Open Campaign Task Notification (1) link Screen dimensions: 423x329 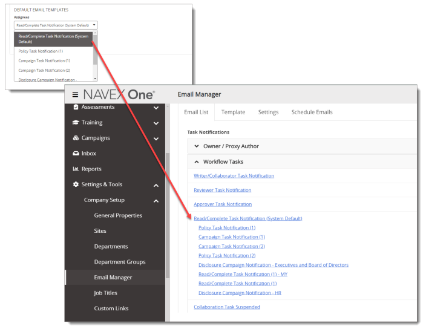pos(232,237)
